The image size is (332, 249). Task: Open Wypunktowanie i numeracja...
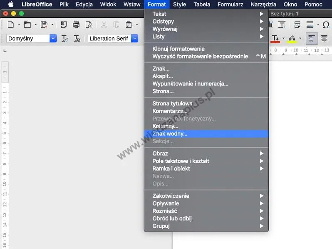coord(206,84)
